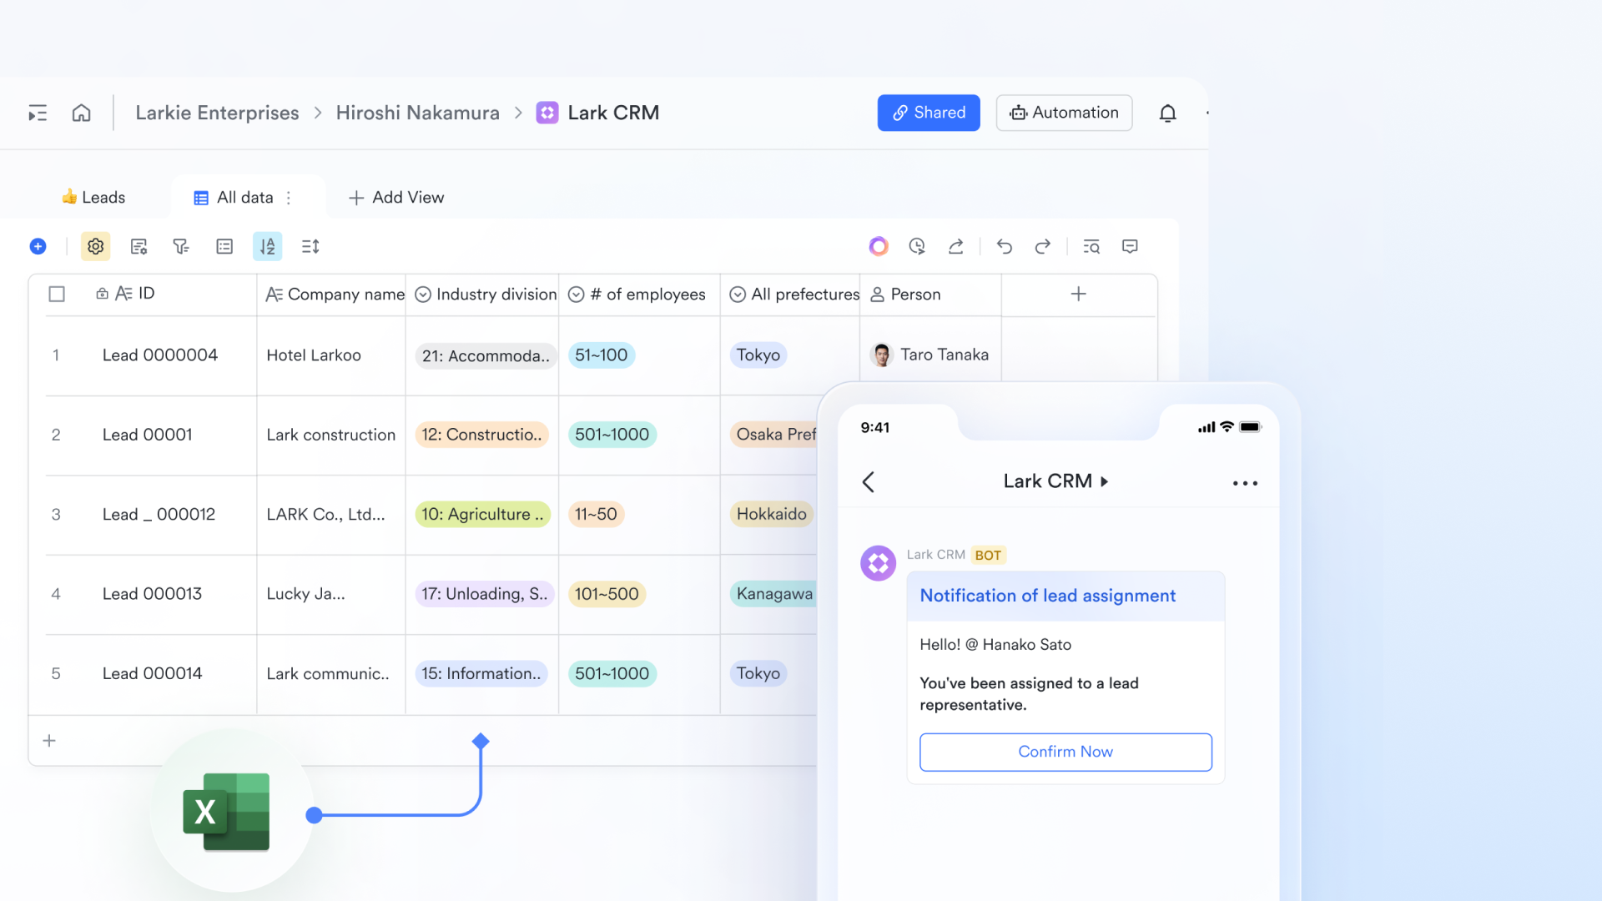
Task: Expand the Lark CRM chat title chevron
Action: (x=1106, y=481)
